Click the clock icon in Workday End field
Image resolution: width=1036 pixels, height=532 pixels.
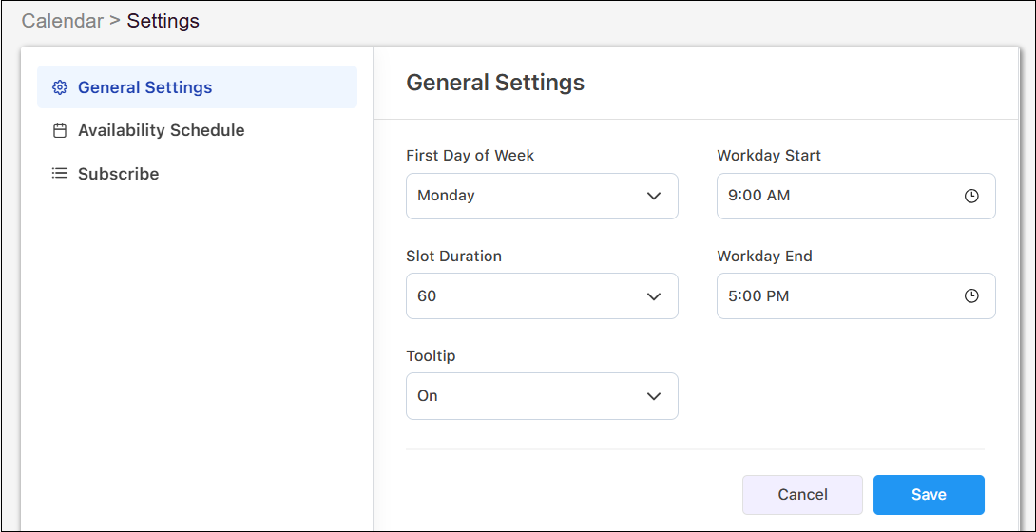point(971,296)
